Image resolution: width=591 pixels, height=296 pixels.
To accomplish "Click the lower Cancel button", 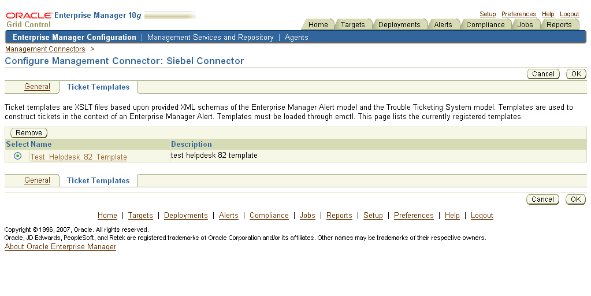I will [x=542, y=199].
